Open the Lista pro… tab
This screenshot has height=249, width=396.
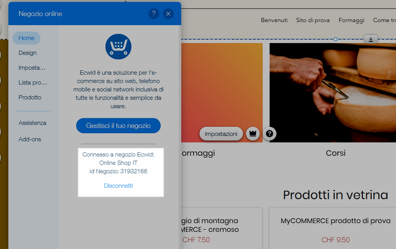tap(33, 82)
